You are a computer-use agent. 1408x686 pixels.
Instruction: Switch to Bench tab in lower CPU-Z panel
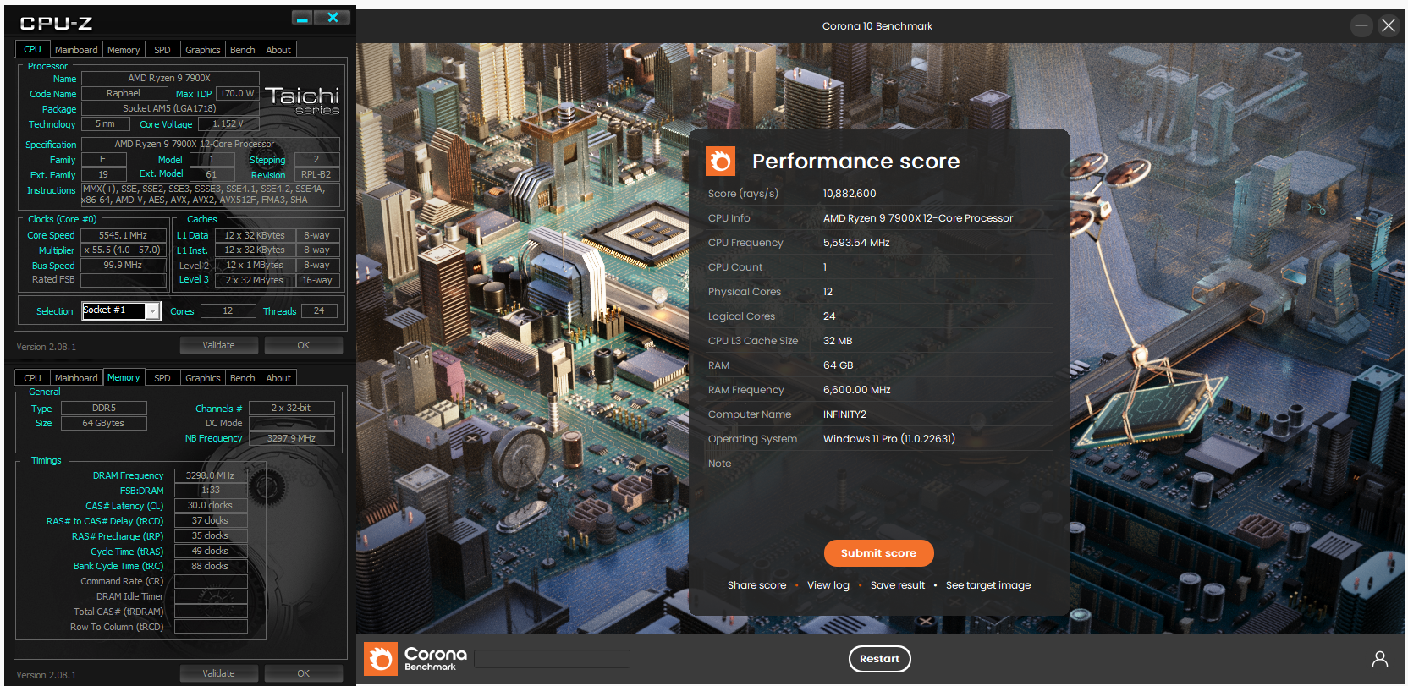[x=243, y=378]
